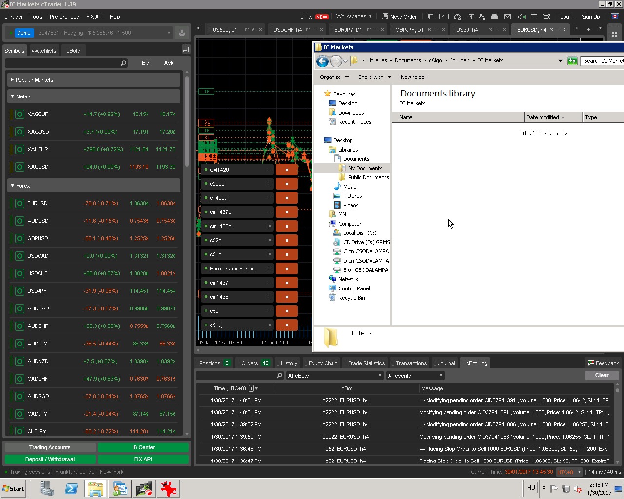Click the Back button in IC Markets explorer
624x499 pixels.
click(x=322, y=61)
